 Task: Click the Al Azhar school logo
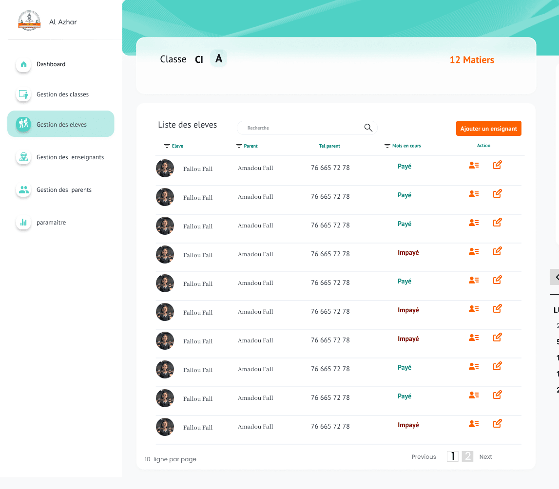coord(30,21)
